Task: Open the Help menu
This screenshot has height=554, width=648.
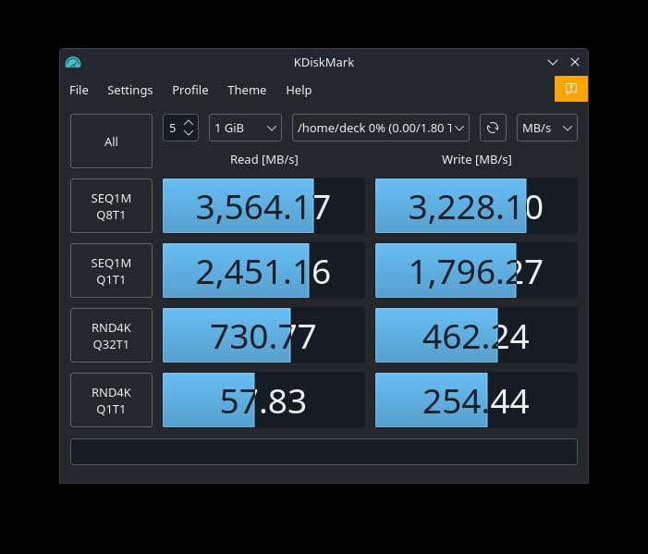Action: click(299, 90)
